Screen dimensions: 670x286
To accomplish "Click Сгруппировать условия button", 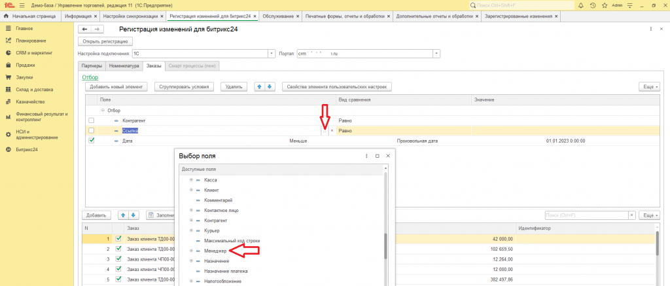I will (184, 87).
